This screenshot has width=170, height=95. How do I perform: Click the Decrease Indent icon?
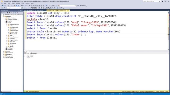[57, 8]
